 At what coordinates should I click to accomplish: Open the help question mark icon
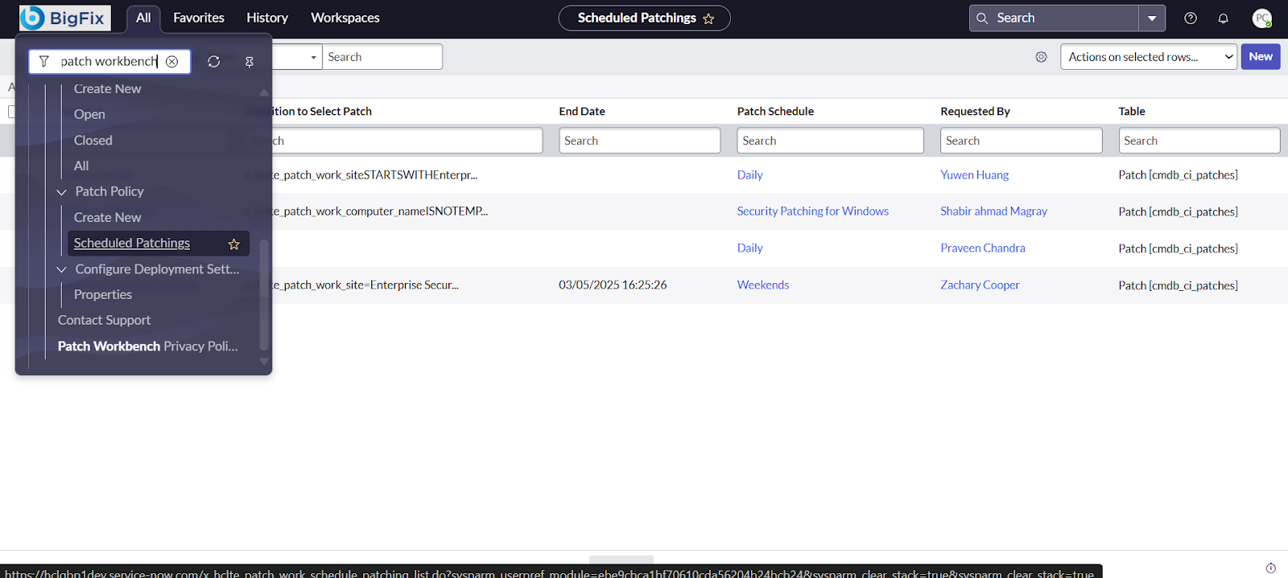pyautogui.click(x=1191, y=18)
